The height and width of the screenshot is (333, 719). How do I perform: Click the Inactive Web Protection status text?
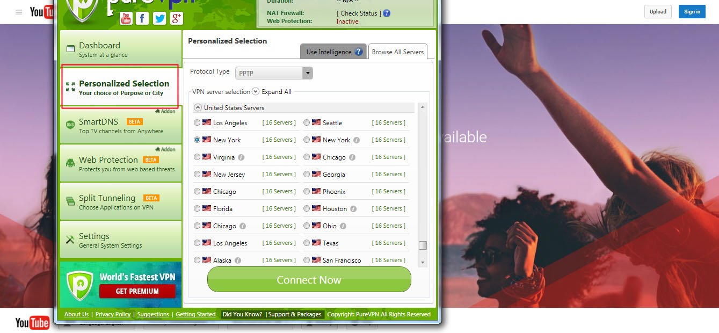(347, 21)
